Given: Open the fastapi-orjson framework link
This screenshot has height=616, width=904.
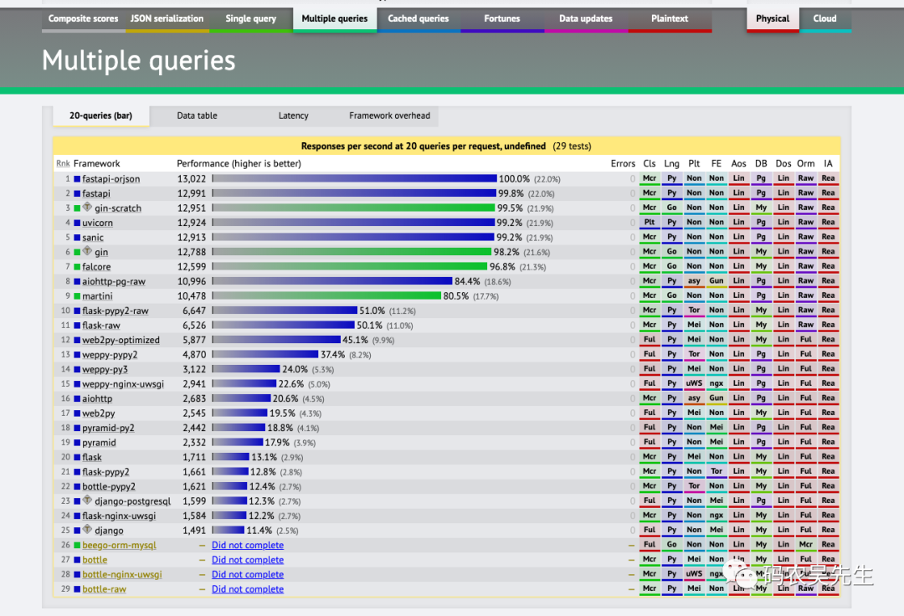Looking at the screenshot, I should (110, 178).
